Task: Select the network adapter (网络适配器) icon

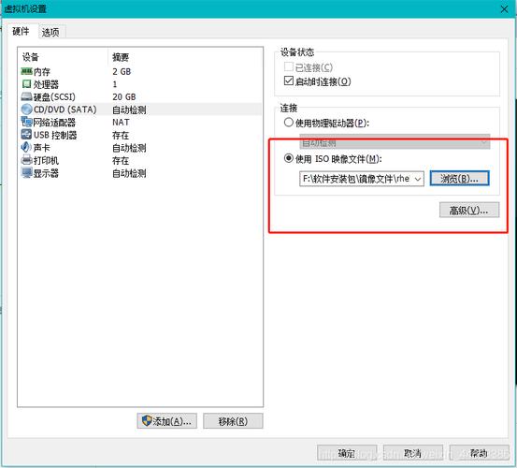Action: (x=26, y=122)
